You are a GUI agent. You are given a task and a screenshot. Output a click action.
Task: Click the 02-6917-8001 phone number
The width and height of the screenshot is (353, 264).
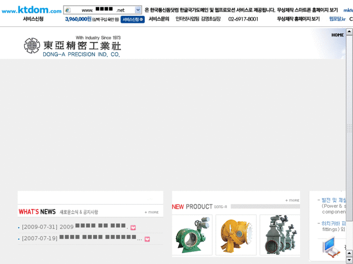click(243, 19)
